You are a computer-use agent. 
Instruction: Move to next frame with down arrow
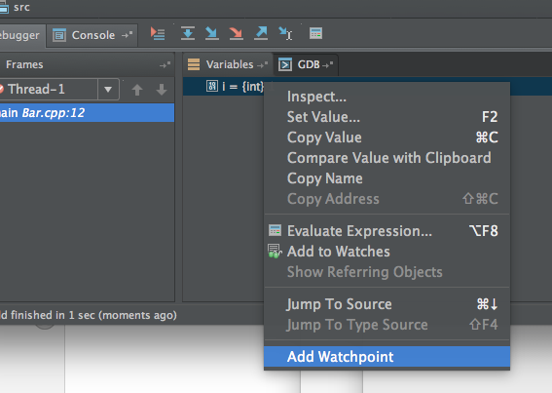(162, 90)
